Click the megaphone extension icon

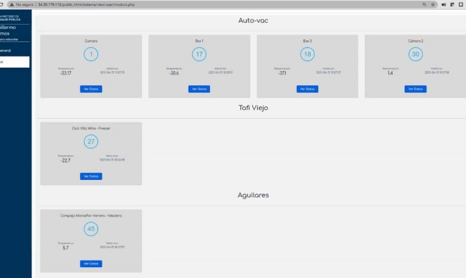coord(444,4)
